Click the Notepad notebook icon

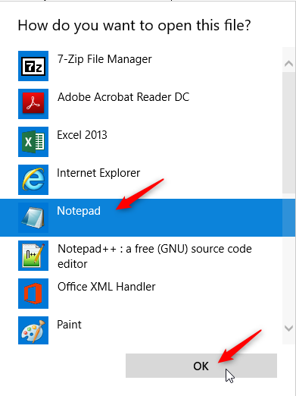[33, 218]
